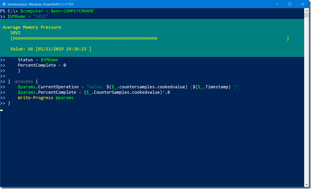
Task: Click the 'SRV2' status text in progress panel
Action: [15, 33]
